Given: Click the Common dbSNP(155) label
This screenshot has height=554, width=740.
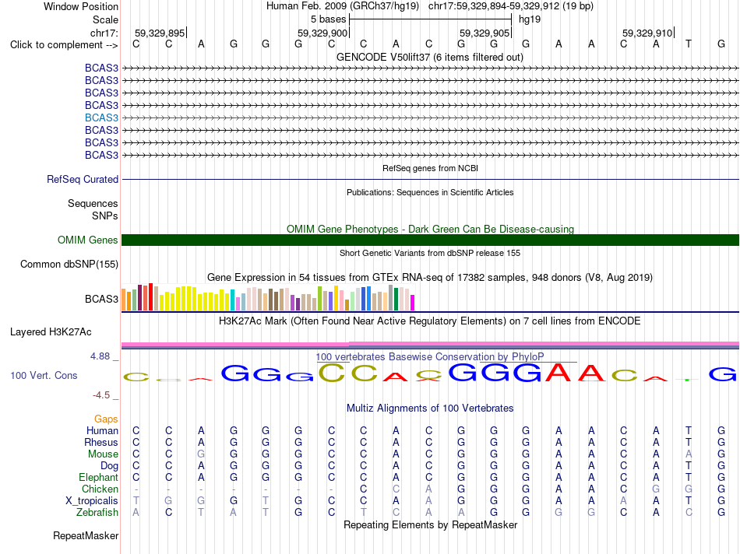Looking at the screenshot, I should (69, 264).
